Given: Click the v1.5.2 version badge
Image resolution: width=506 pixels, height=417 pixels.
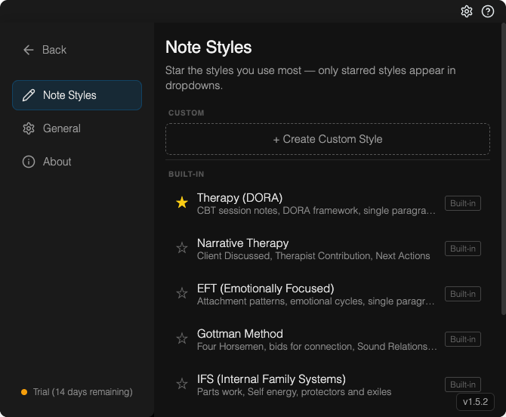Looking at the screenshot, I should pyautogui.click(x=475, y=402).
